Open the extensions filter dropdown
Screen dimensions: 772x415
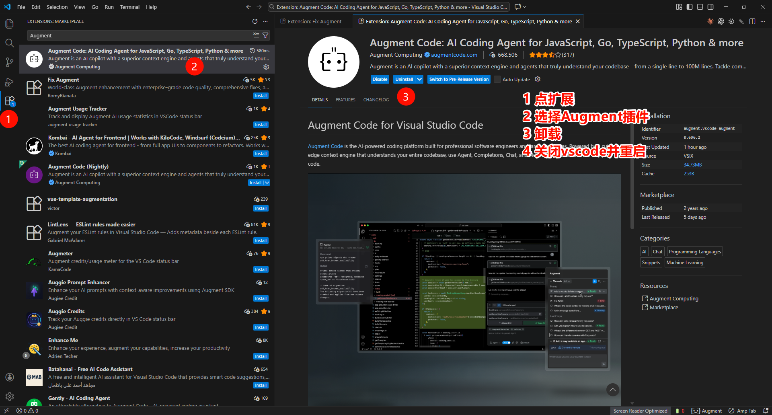265,35
